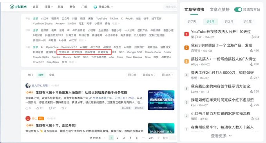Viewport: 266px width, 143px height.
Task: Expand 查看更多 in the ranking panel
Action: [x=221, y=136]
